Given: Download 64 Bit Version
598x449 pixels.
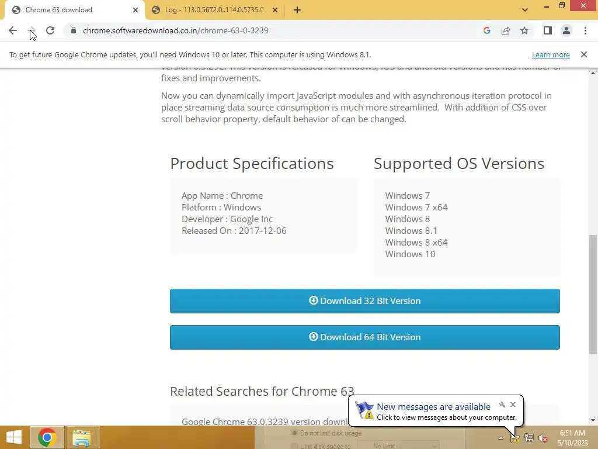Looking at the screenshot, I should pos(364,337).
